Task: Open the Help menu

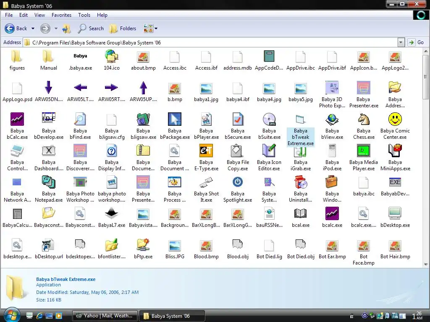Action: coord(102,15)
